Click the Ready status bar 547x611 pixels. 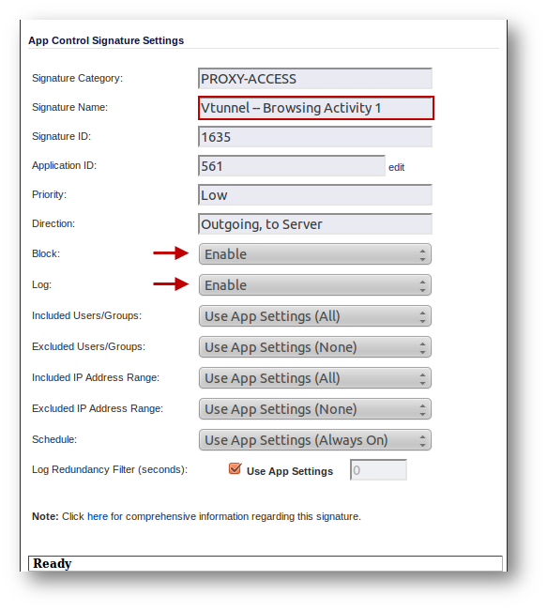265,563
